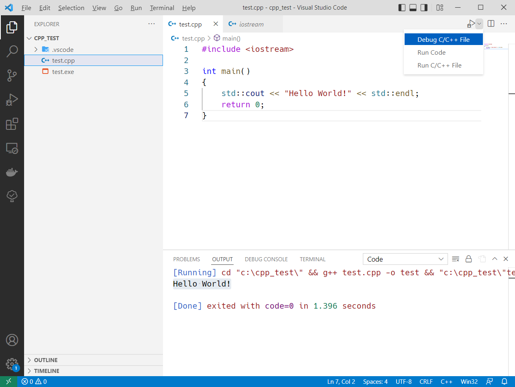Image resolution: width=515 pixels, height=387 pixels.
Task: Choose Debug C/C++ File from menu
Action: [444, 39]
